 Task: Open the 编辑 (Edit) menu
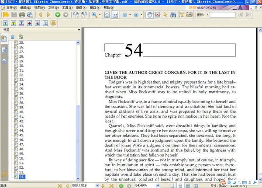[x=26, y=8]
